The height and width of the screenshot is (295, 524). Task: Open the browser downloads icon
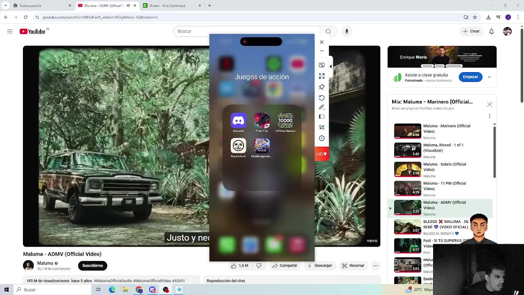[x=488, y=17]
